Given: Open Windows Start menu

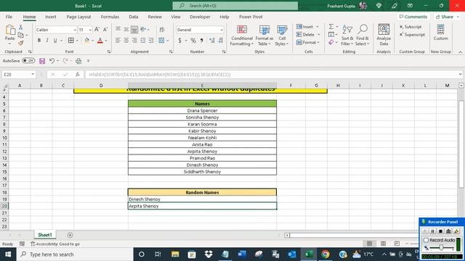Looking at the screenshot, I should (8, 254).
